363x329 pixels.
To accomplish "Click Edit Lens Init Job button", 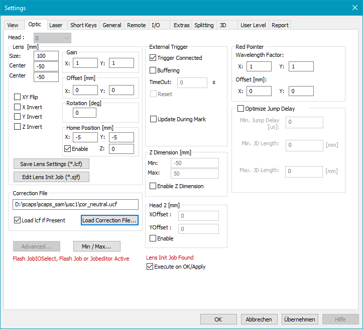I will 52,177.
